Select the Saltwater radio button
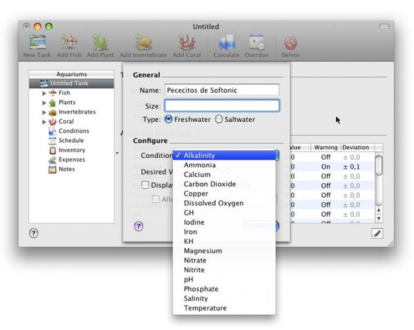The height and width of the screenshot is (330, 414). [219, 119]
